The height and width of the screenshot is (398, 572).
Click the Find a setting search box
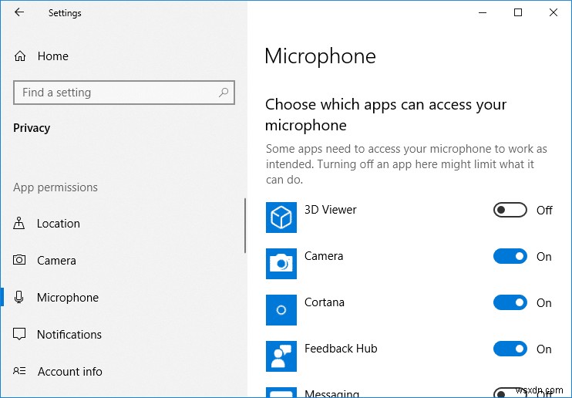[124, 93]
